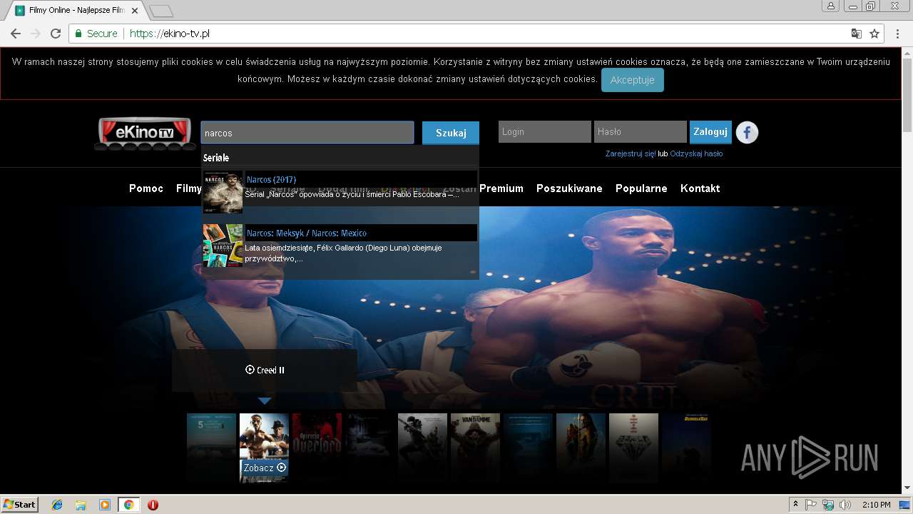Screen dimensions: 913x514
Task: Click taskbar clock showing 2:10 PM
Action: (877, 505)
